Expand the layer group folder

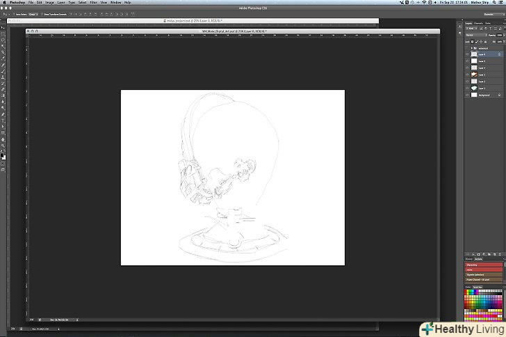(x=471, y=48)
